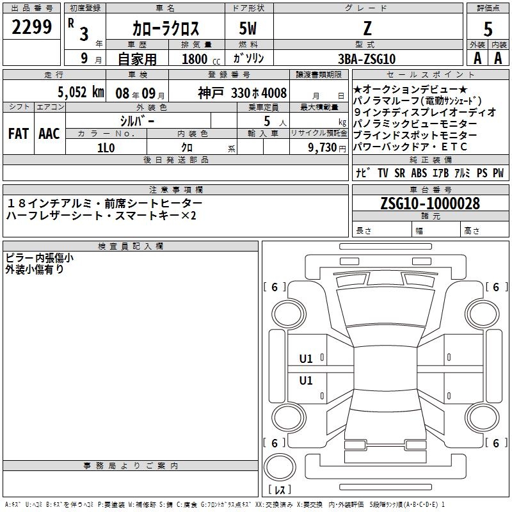
Task: Click inspection expiry 08年09月
Action: 140,93
